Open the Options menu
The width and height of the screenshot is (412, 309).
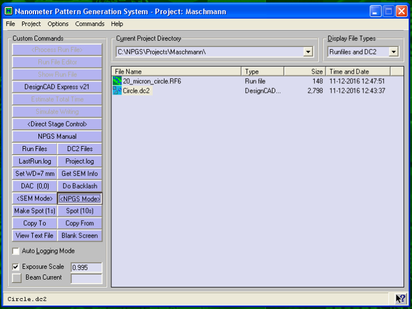pyautogui.click(x=58, y=24)
